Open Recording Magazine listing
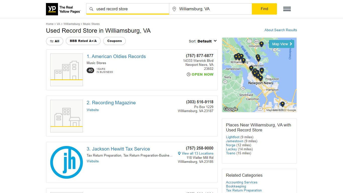The height and width of the screenshot is (193, 343). point(111,103)
